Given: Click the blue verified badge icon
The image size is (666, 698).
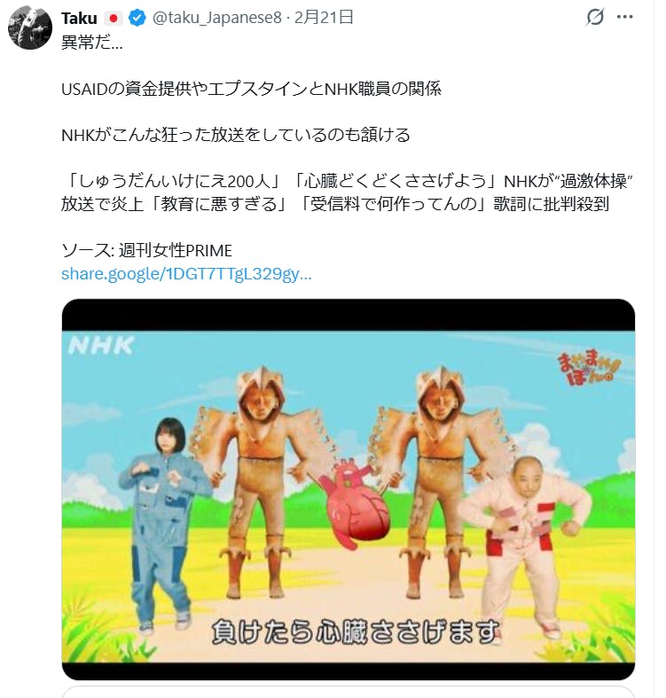Looking at the screenshot, I should [137, 19].
